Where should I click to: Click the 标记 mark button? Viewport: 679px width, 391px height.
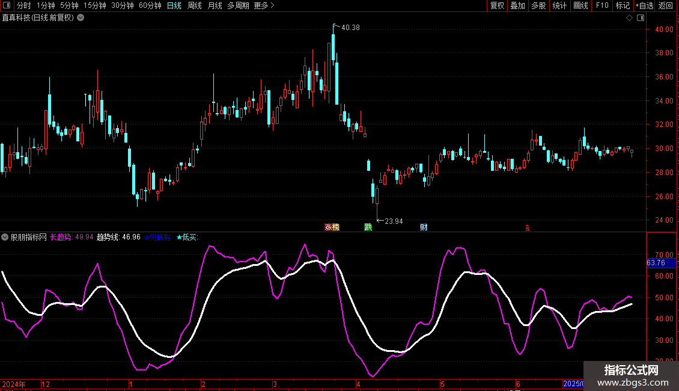(623, 5)
